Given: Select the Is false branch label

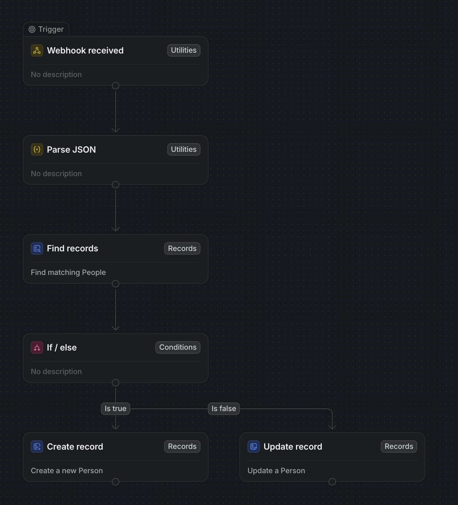Looking at the screenshot, I should pyautogui.click(x=224, y=408).
